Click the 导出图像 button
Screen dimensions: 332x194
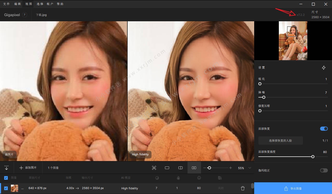click(293, 188)
